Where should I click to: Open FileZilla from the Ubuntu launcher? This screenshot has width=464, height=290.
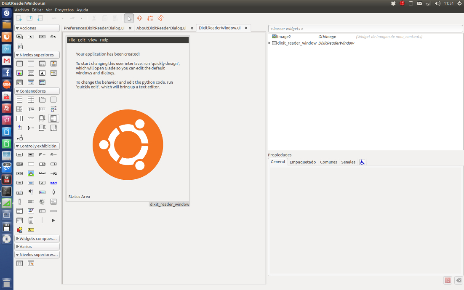[x=6, y=108]
